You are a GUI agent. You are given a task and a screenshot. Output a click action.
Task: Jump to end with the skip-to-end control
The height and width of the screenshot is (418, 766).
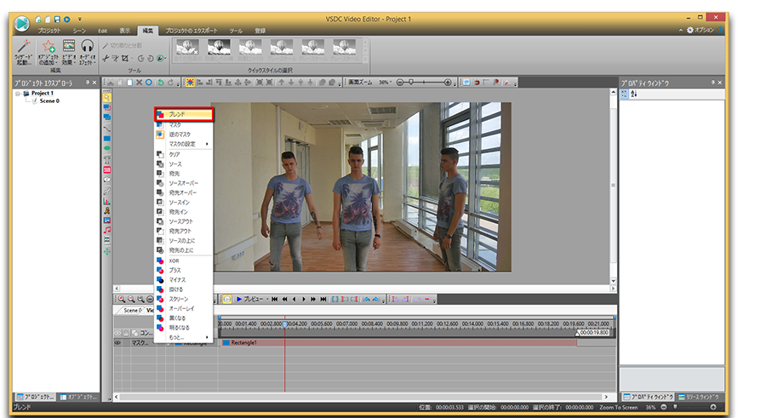click(323, 299)
